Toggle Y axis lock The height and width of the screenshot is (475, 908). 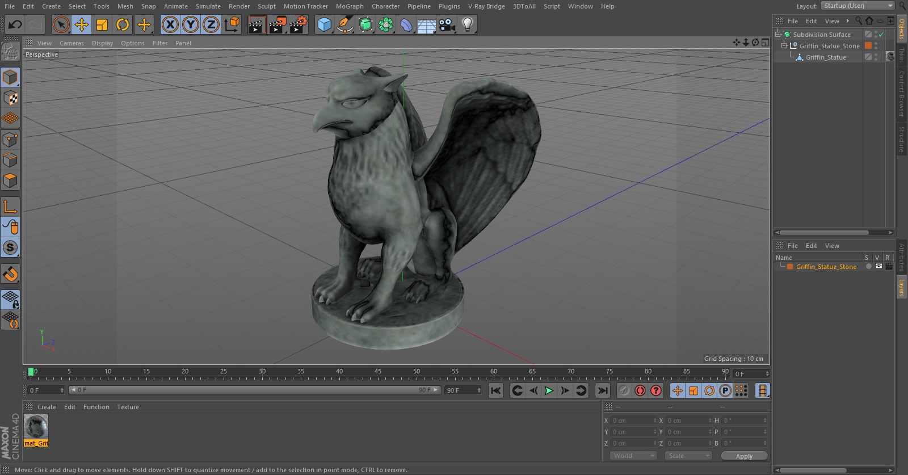click(191, 24)
